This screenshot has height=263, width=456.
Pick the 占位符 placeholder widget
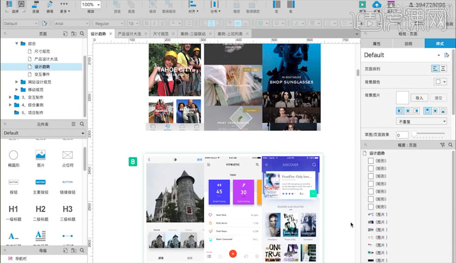[67, 159]
